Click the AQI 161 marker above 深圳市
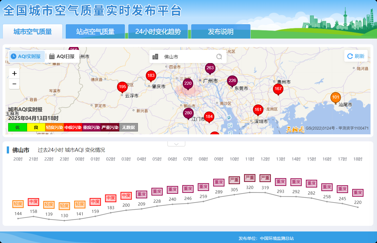The image size is (377, 243). (x=258, y=110)
